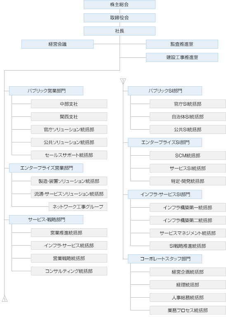Select サービスマネジメント統括部
The image size is (226, 322).
188,233
